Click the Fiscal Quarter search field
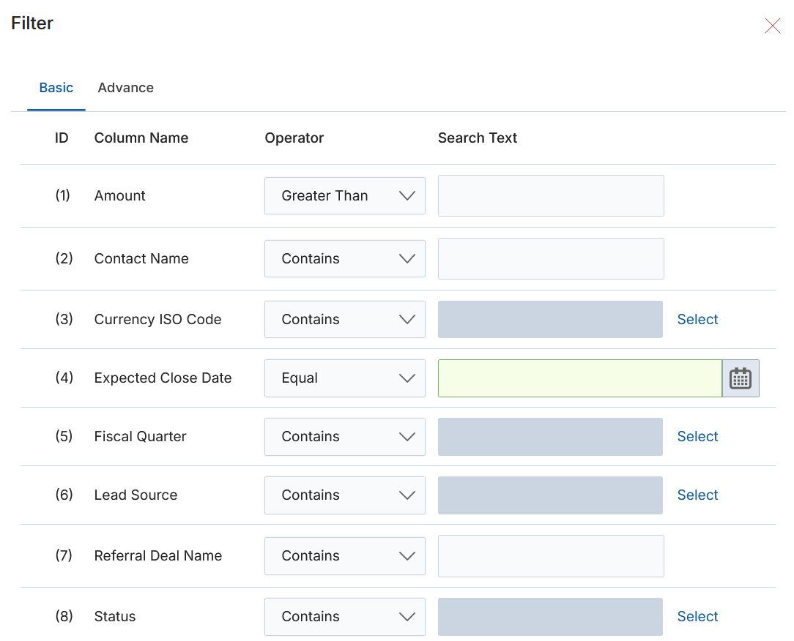Viewport: 794px width, 641px height. click(550, 437)
